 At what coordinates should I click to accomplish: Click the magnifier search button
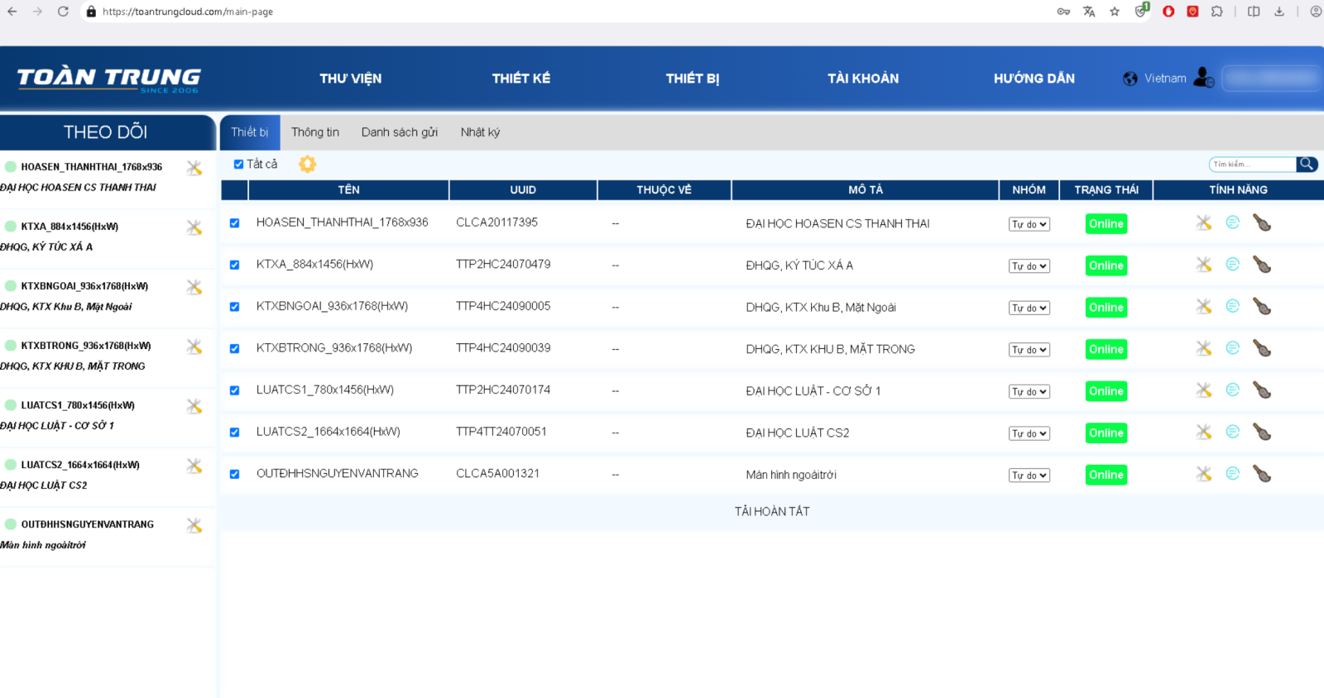click(x=1307, y=164)
